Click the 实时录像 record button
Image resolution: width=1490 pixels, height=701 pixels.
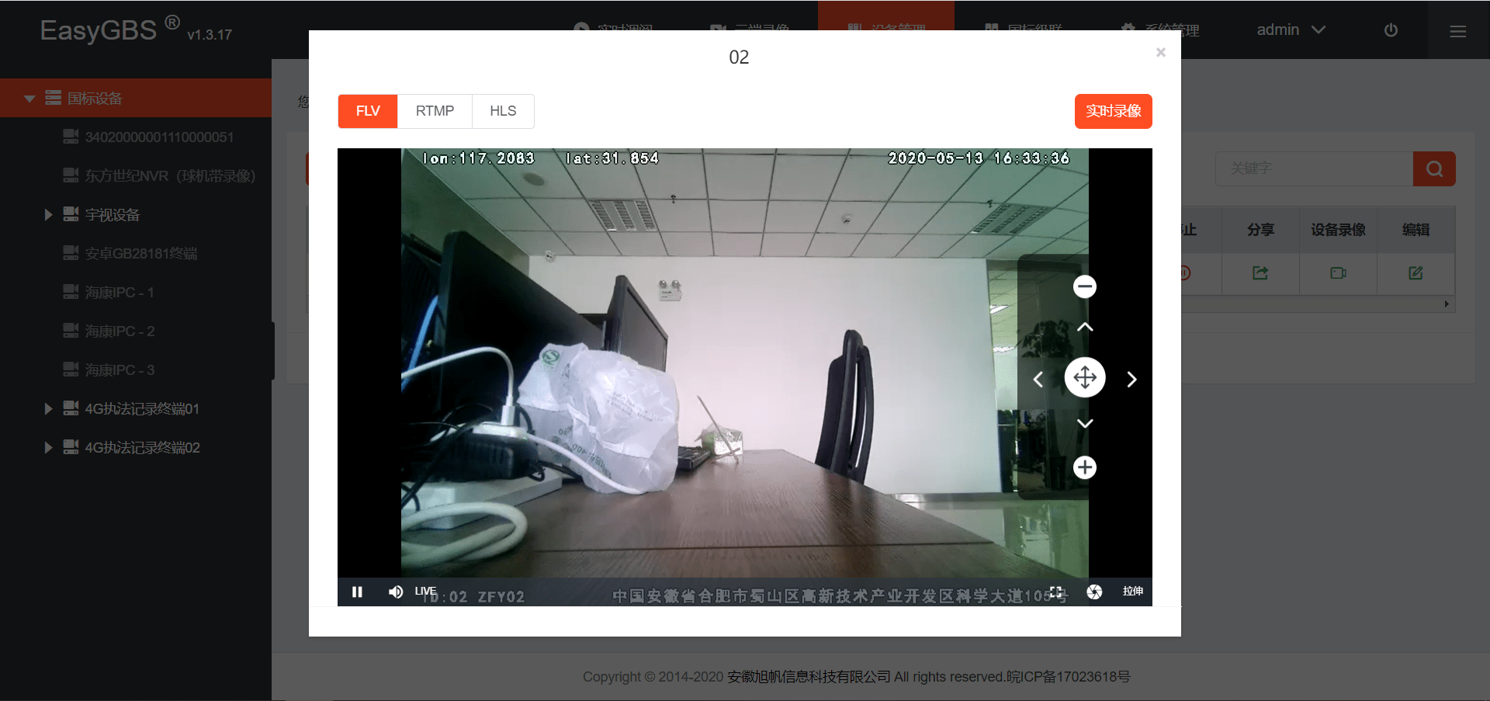point(1113,111)
